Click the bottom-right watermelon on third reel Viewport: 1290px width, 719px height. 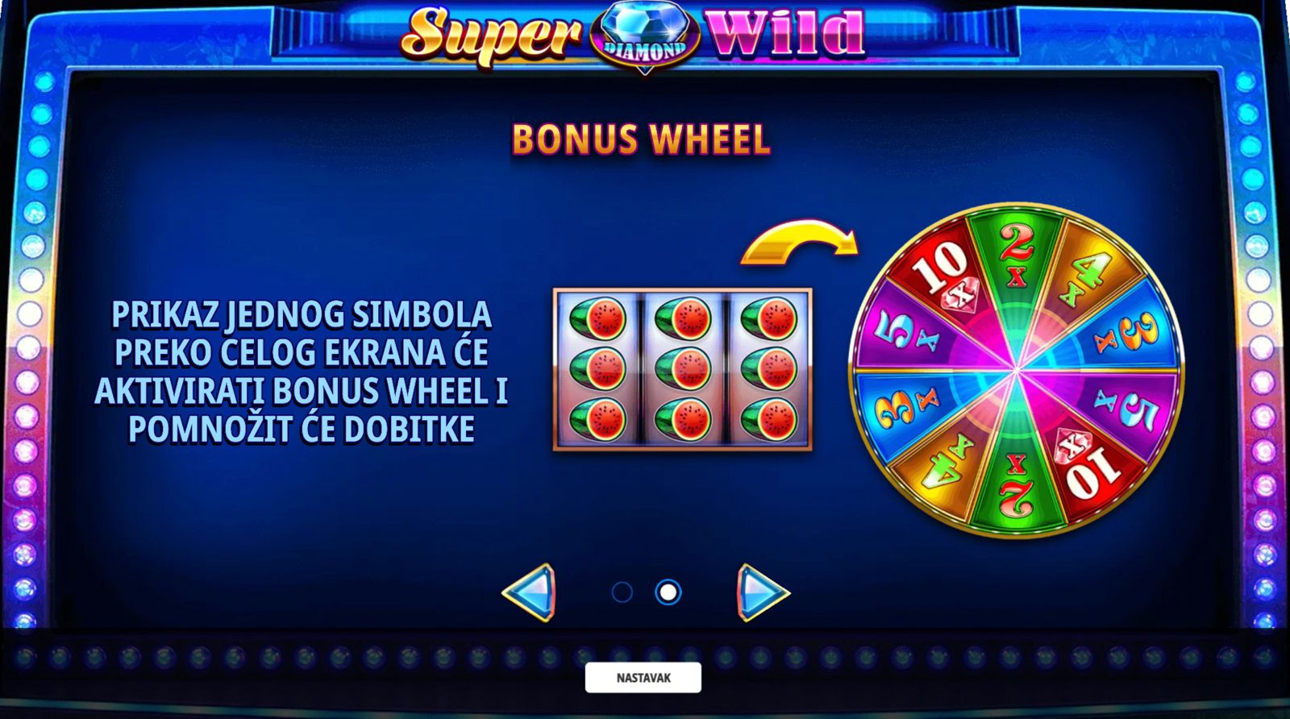point(768,419)
